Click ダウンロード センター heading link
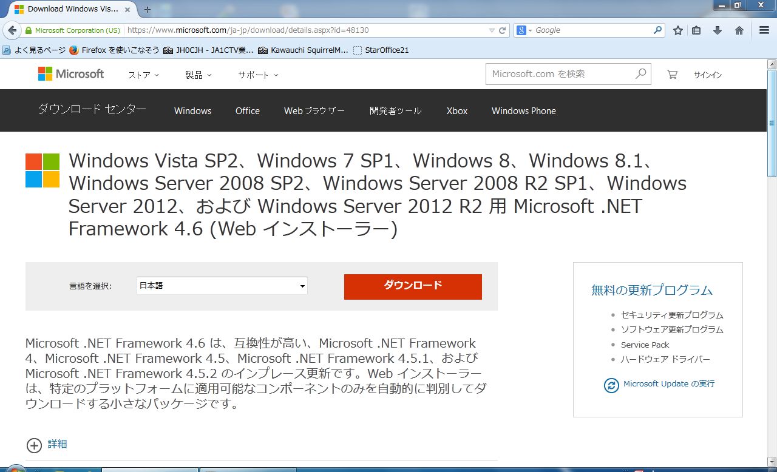 coord(92,109)
